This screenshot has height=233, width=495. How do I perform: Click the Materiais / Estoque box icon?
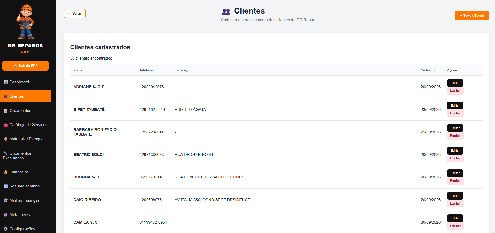point(6,139)
